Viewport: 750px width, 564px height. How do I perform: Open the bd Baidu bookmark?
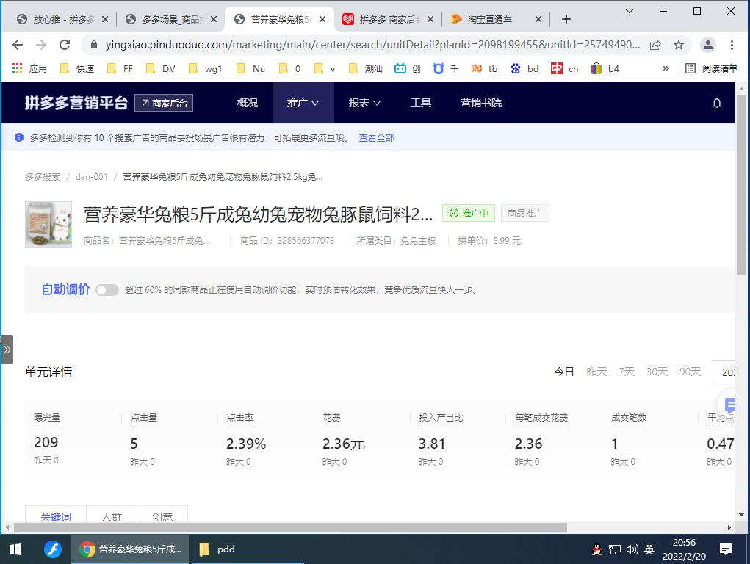point(524,69)
